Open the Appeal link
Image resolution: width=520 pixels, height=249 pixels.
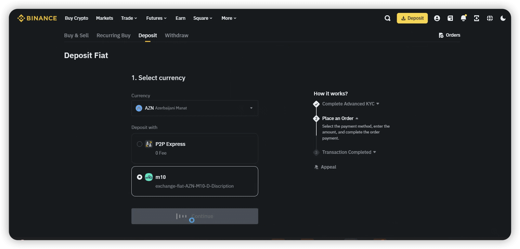(x=325, y=167)
